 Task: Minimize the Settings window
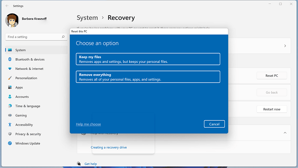[x=270, y=4]
